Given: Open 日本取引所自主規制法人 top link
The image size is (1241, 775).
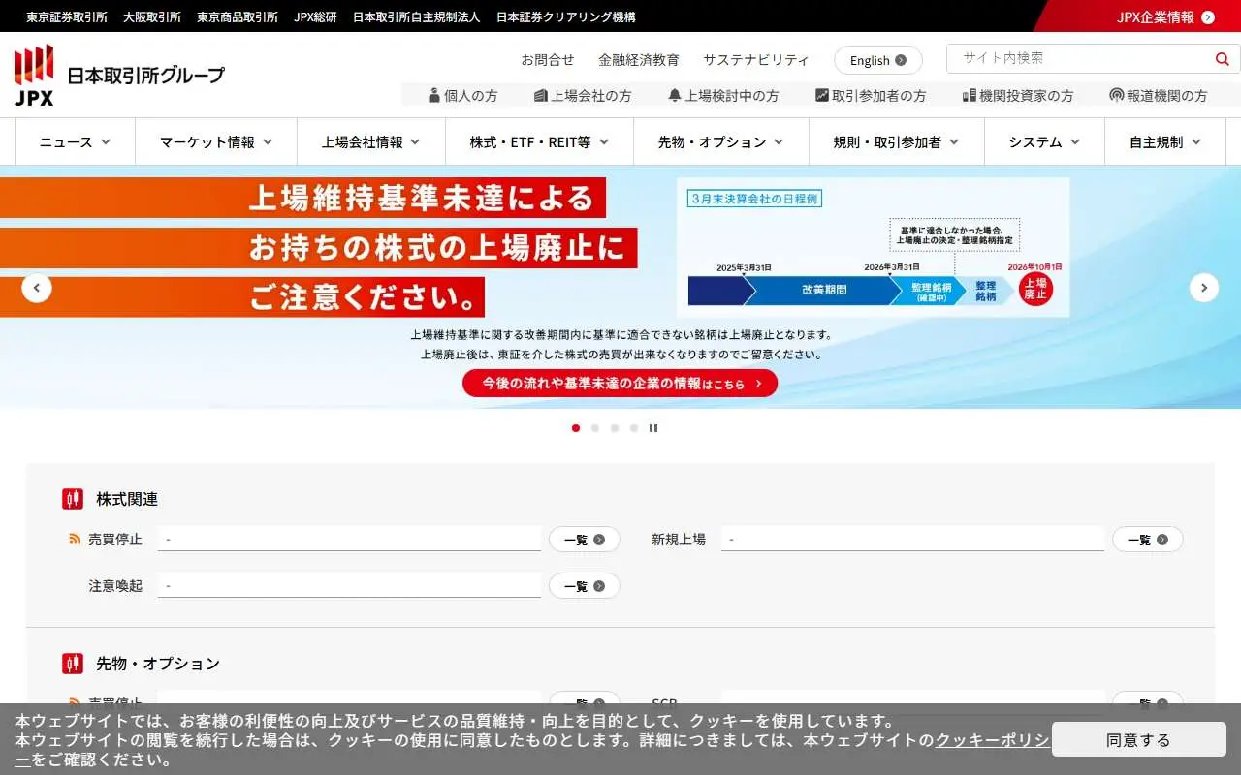Looking at the screenshot, I should (417, 16).
